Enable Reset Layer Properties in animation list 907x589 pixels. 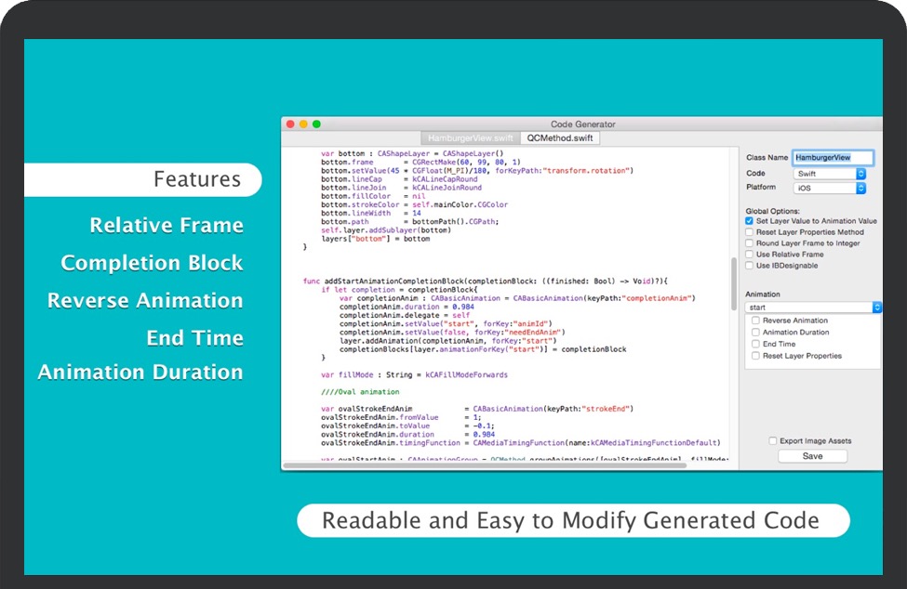tap(756, 356)
